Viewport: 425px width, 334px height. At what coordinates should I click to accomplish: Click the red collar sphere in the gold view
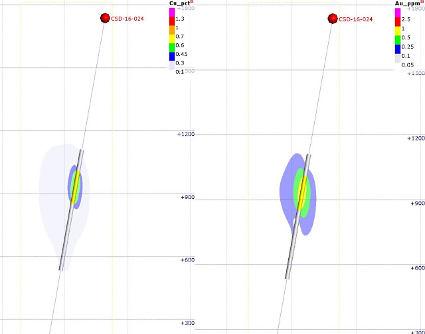(333, 19)
